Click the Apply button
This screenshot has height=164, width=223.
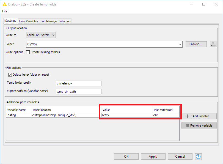click(x=153, y=157)
